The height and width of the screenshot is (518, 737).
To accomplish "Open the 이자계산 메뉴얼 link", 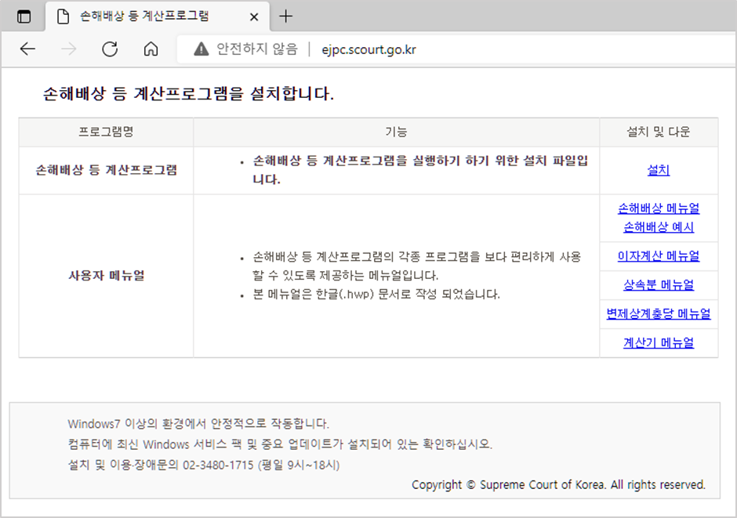I will 658,256.
